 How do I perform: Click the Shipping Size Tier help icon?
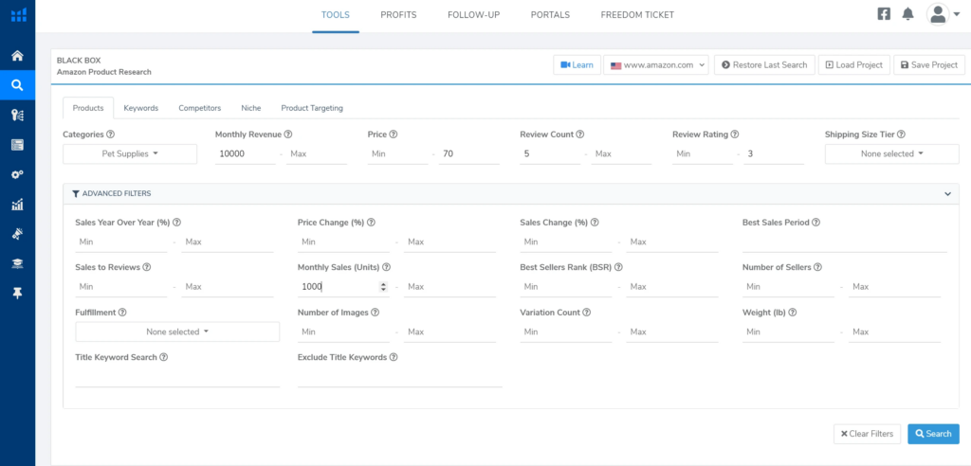(901, 134)
